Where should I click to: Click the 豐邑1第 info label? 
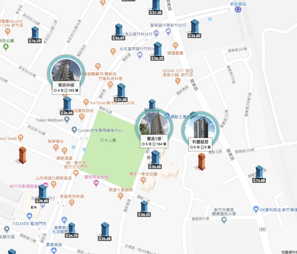[154, 141]
